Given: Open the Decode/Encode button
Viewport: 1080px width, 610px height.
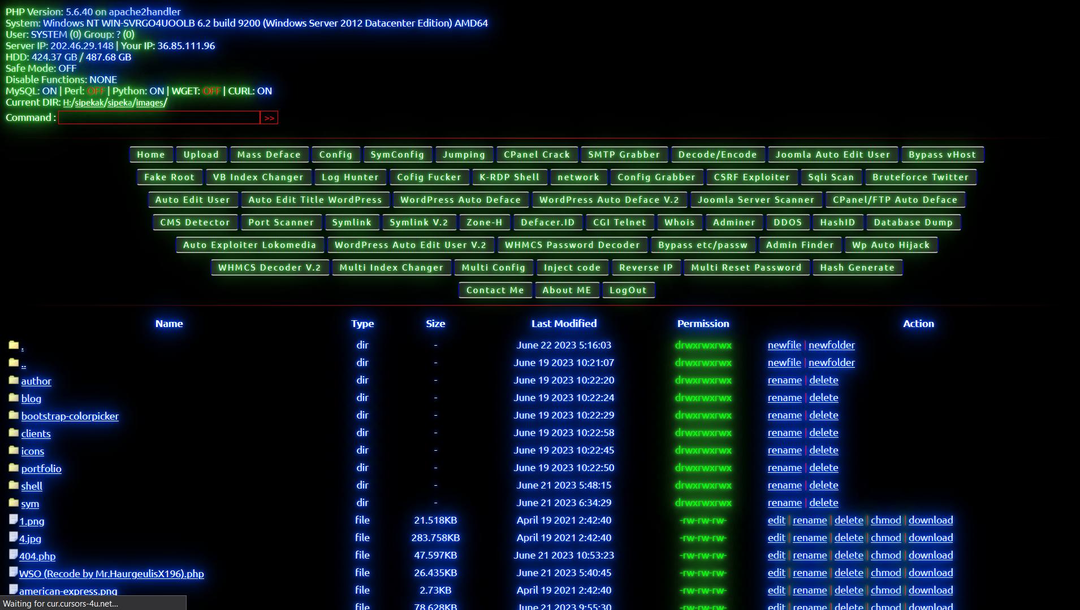Looking at the screenshot, I should [718, 155].
